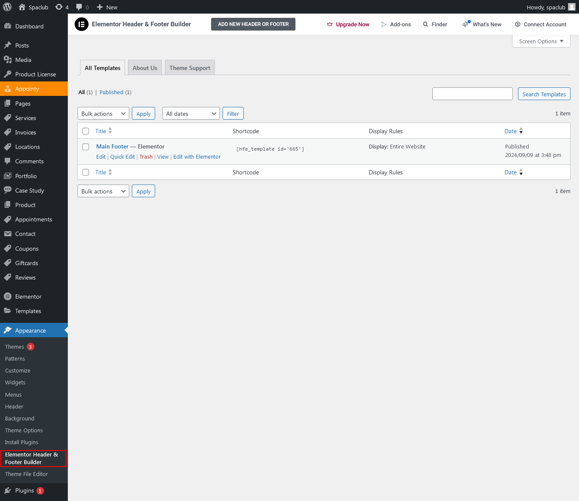Screen dimensions: 579x501
Task: Switch to the About Us tab
Action: click(x=145, y=68)
